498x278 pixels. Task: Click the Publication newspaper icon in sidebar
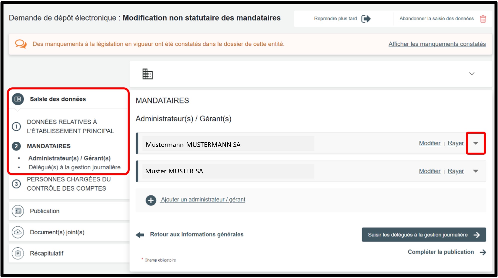18,211
